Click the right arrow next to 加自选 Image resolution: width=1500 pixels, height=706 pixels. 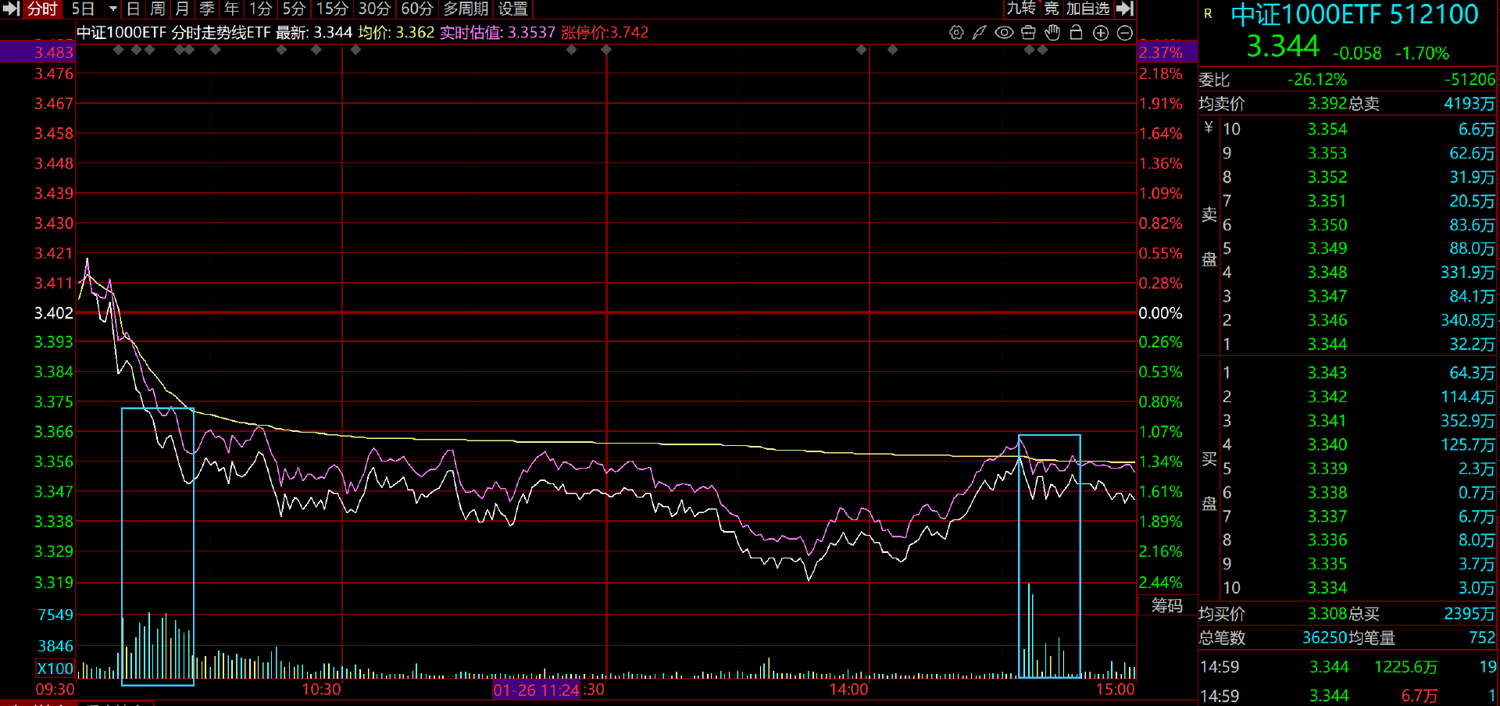pyautogui.click(x=1124, y=9)
